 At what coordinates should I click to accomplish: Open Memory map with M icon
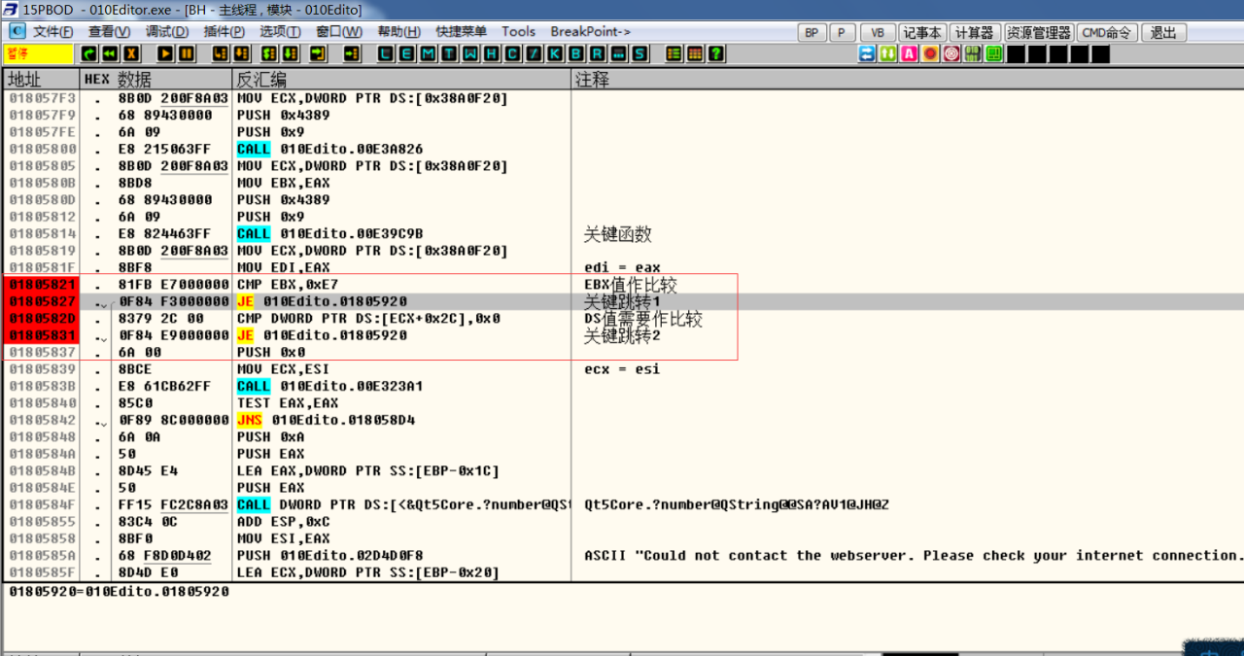pyautogui.click(x=429, y=54)
